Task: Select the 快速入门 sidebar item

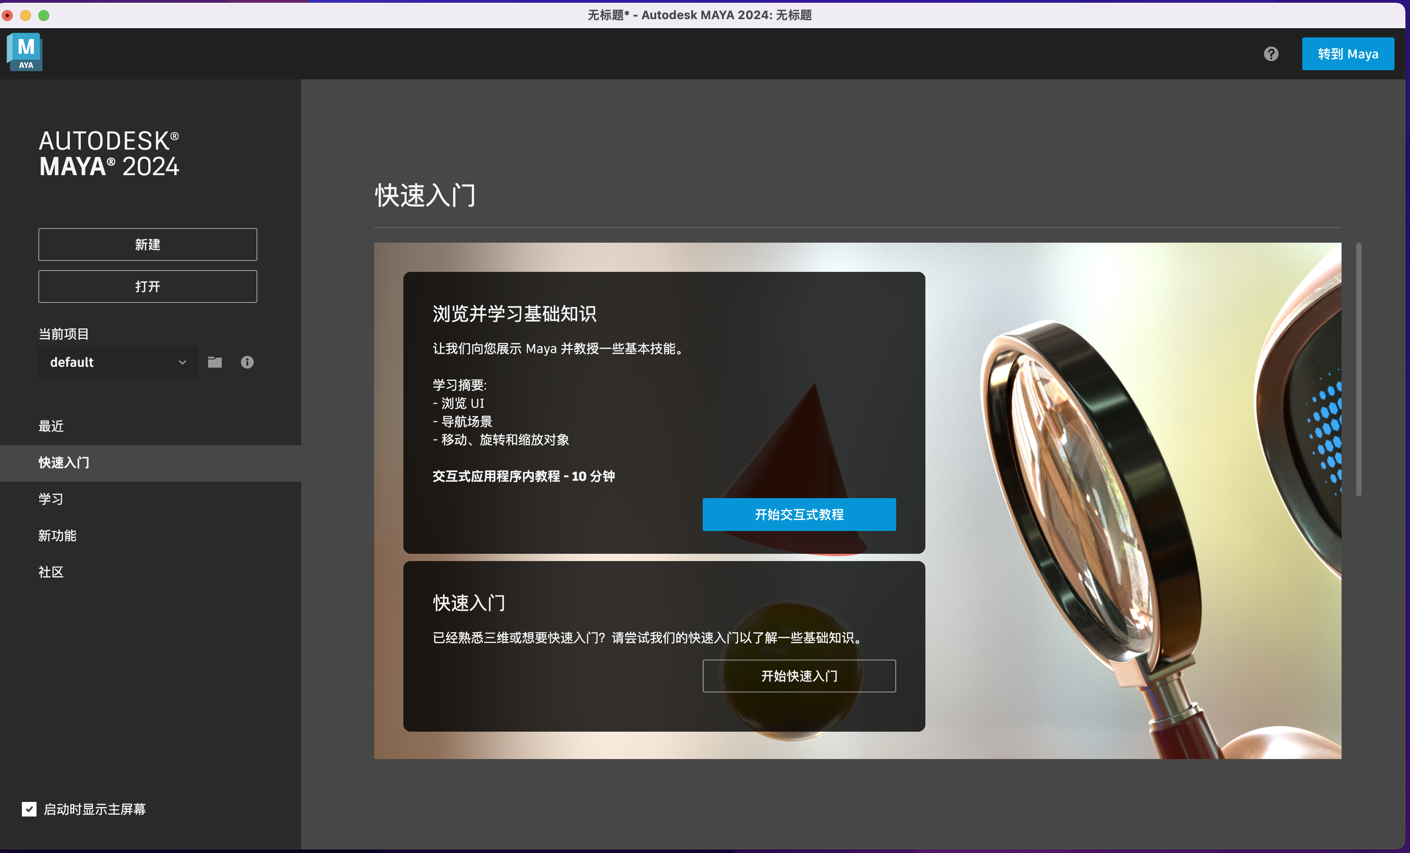Action: point(64,463)
